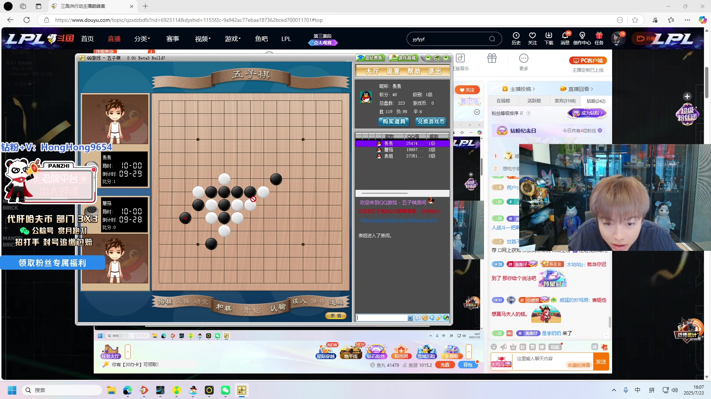Click 悔棋 undo move on game ribbon

pos(165,302)
